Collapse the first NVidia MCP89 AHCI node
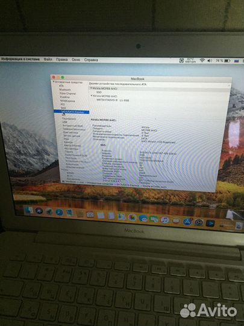The height and width of the screenshot is (326, 244). click(91, 88)
